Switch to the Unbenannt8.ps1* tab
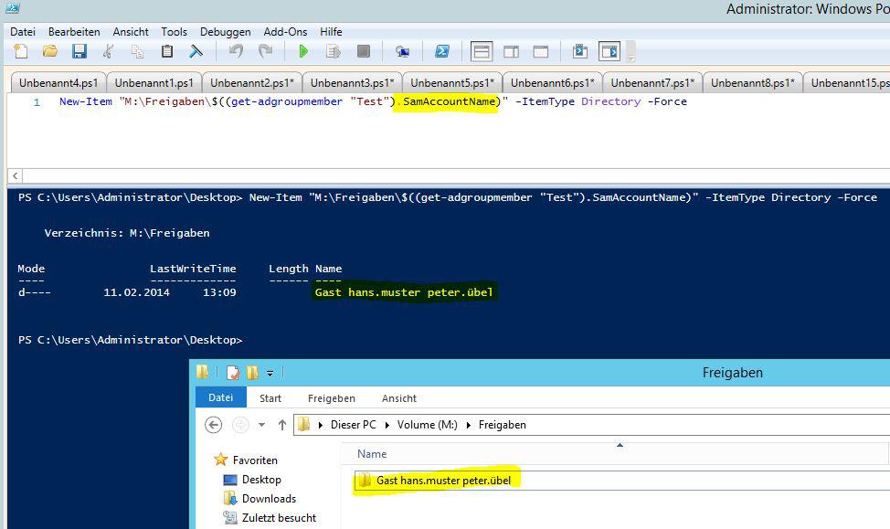 pos(753,83)
